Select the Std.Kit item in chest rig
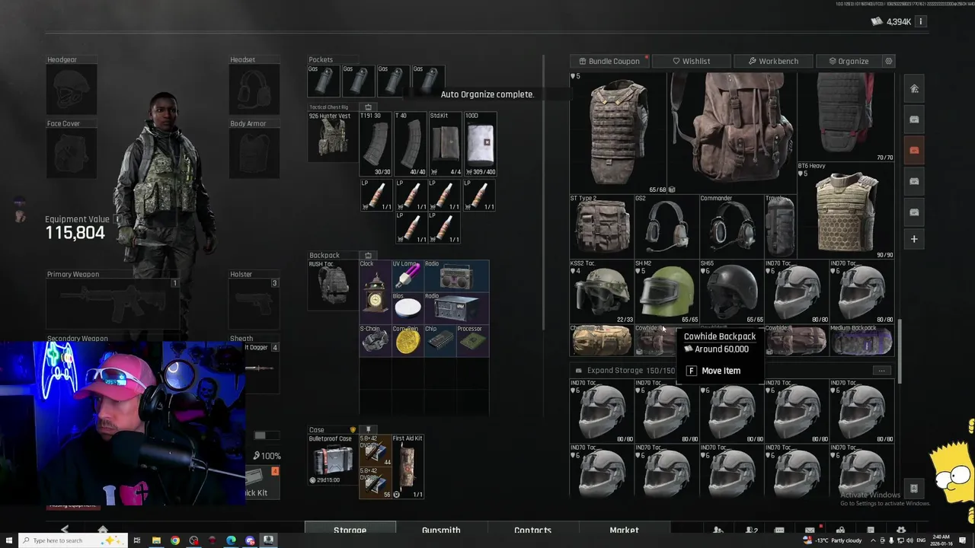The width and height of the screenshot is (975, 548). pyautogui.click(x=445, y=144)
